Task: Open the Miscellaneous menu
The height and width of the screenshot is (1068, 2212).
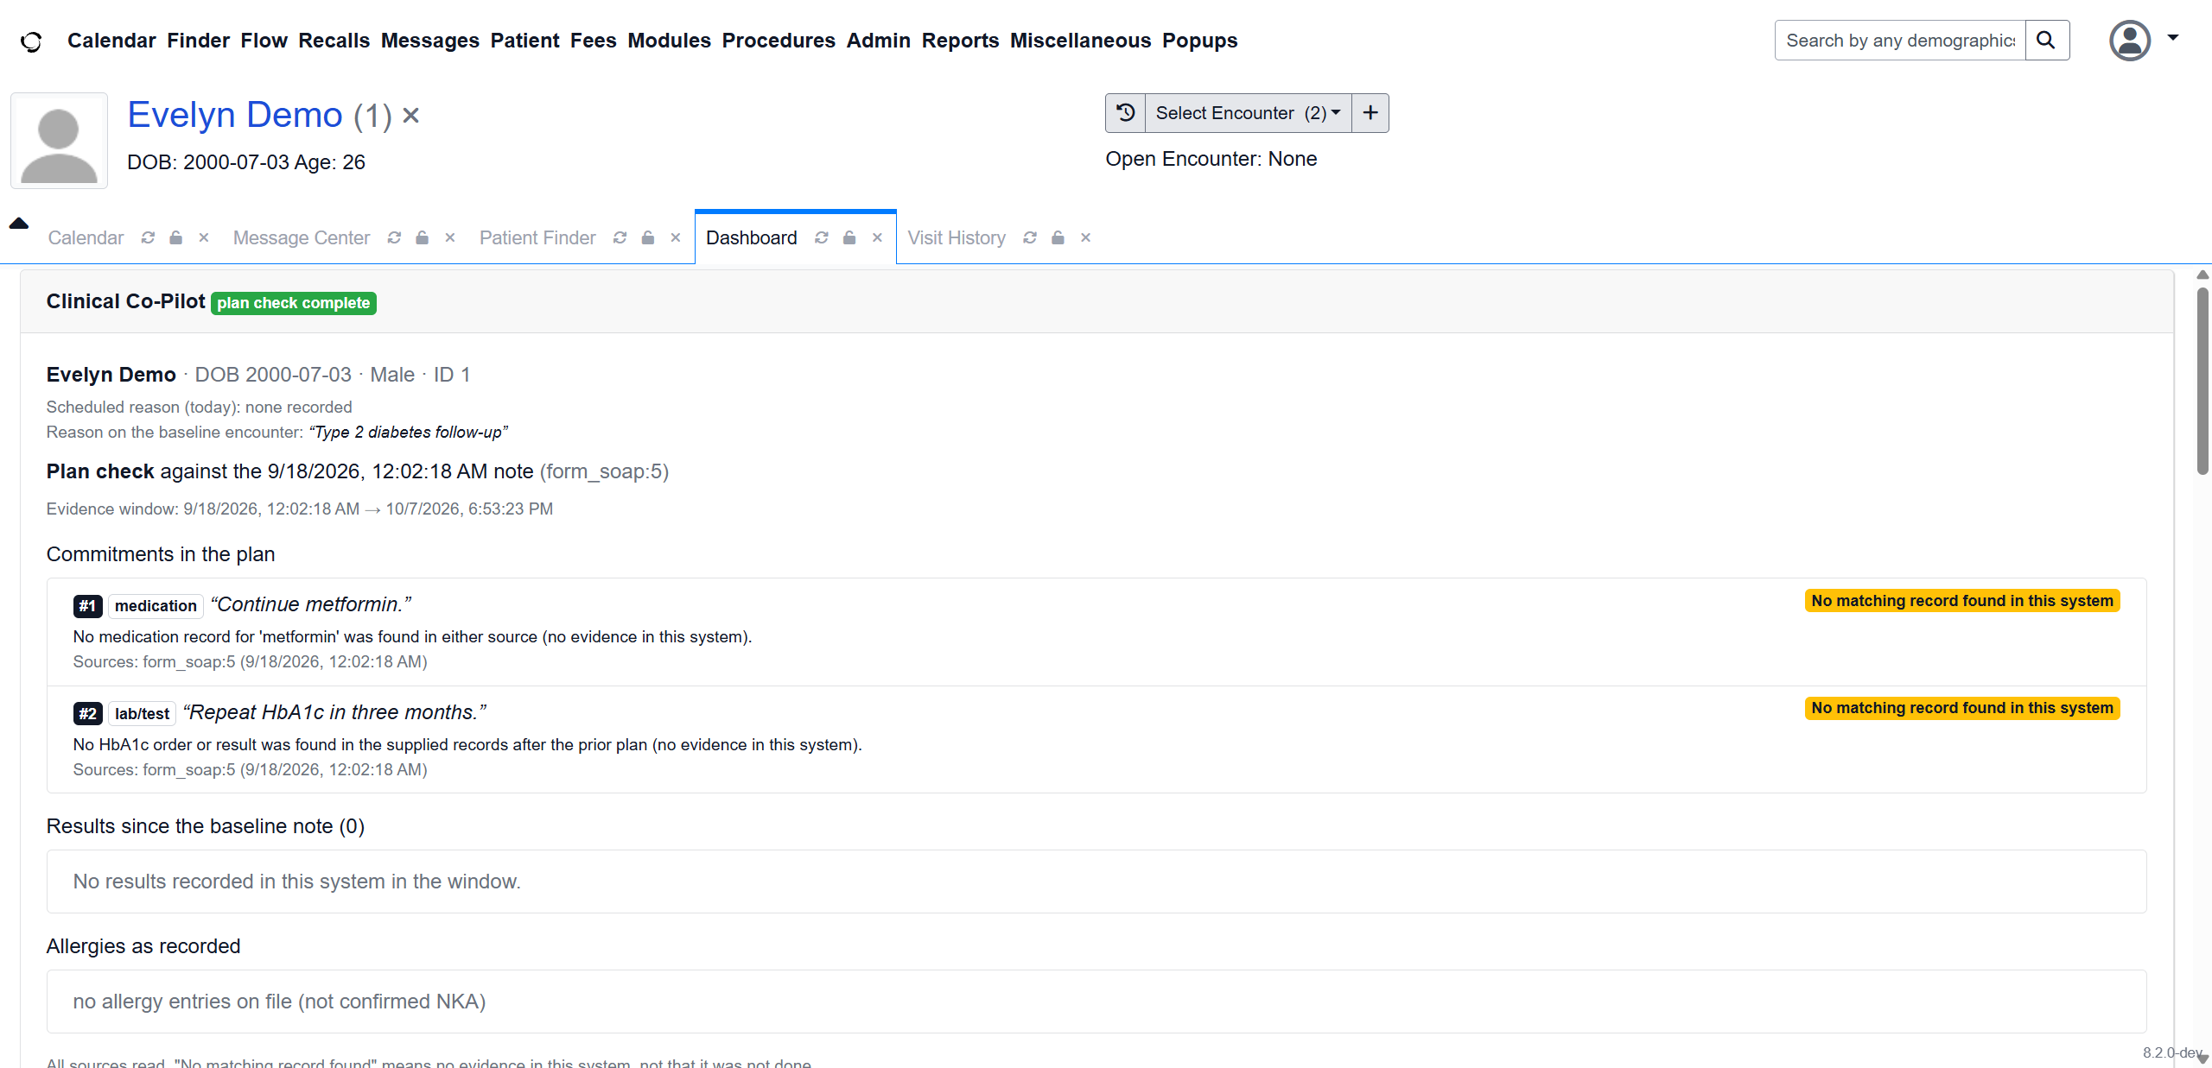Action: pyautogui.click(x=1080, y=41)
